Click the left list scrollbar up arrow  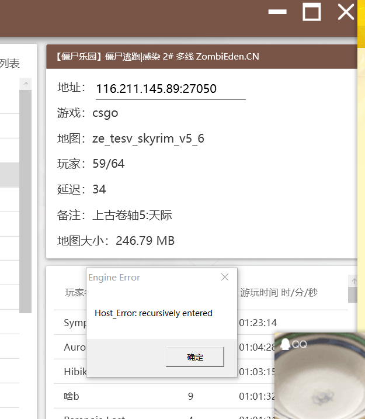26,84
